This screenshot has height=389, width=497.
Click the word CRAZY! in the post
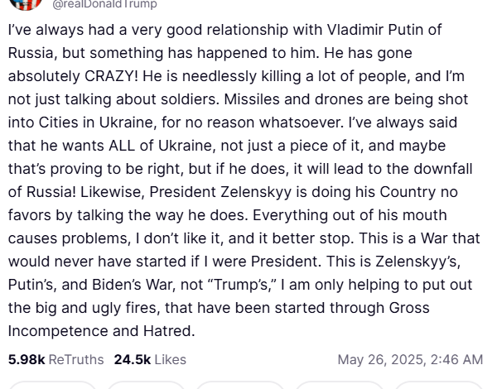(x=111, y=76)
